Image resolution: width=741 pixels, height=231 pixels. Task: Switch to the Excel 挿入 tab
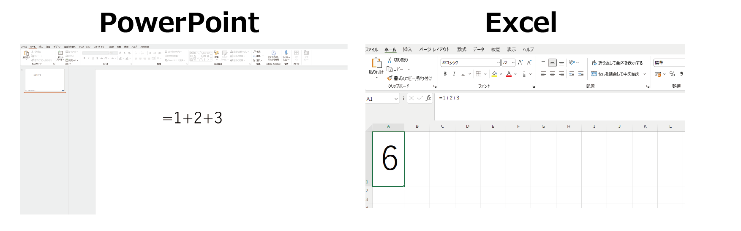tap(407, 49)
